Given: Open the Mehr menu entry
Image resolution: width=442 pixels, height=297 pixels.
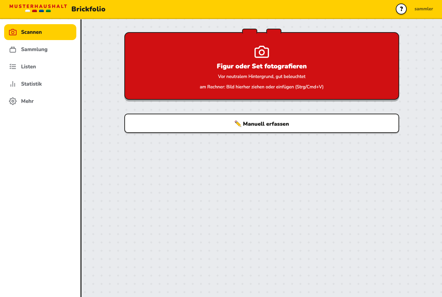Looking at the screenshot, I should pos(40,101).
